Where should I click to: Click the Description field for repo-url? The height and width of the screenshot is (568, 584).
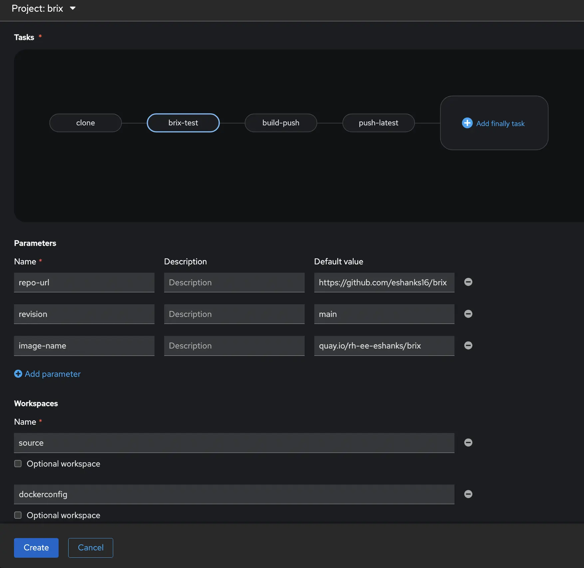pos(234,282)
